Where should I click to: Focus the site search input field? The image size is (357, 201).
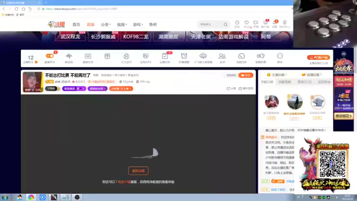click(211, 25)
